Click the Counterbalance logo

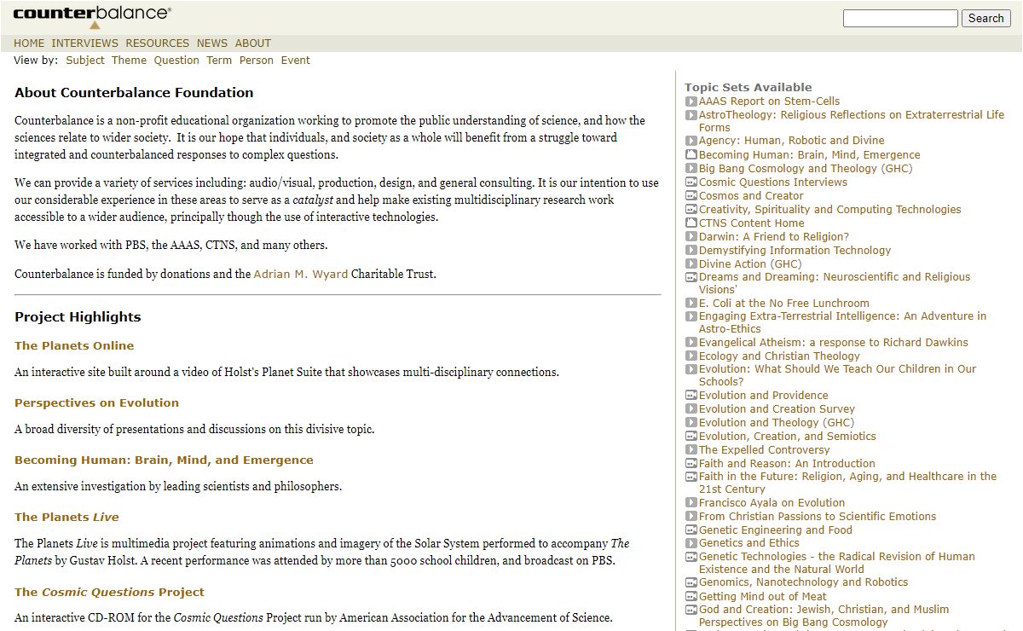click(x=92, y=16)
